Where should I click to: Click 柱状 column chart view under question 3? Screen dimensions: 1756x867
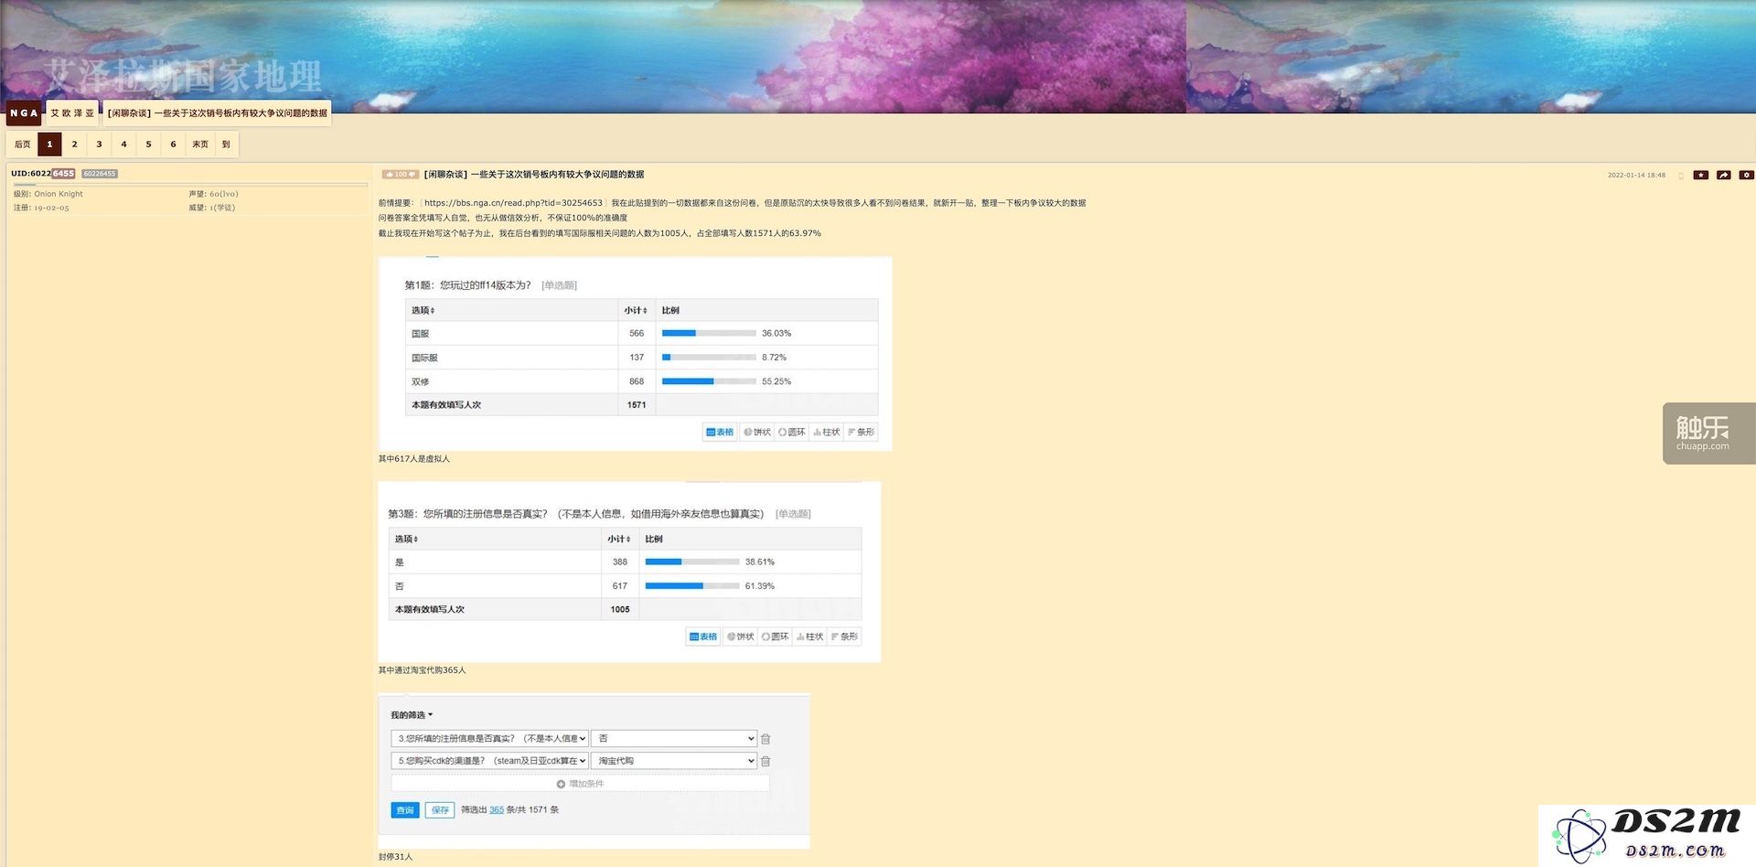click(810, 637)
